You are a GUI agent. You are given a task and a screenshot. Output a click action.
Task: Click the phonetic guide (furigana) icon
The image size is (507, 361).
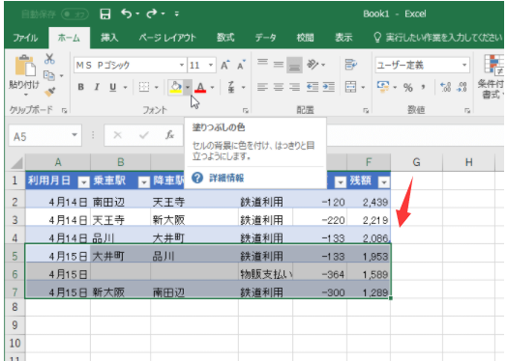[231, 87]
